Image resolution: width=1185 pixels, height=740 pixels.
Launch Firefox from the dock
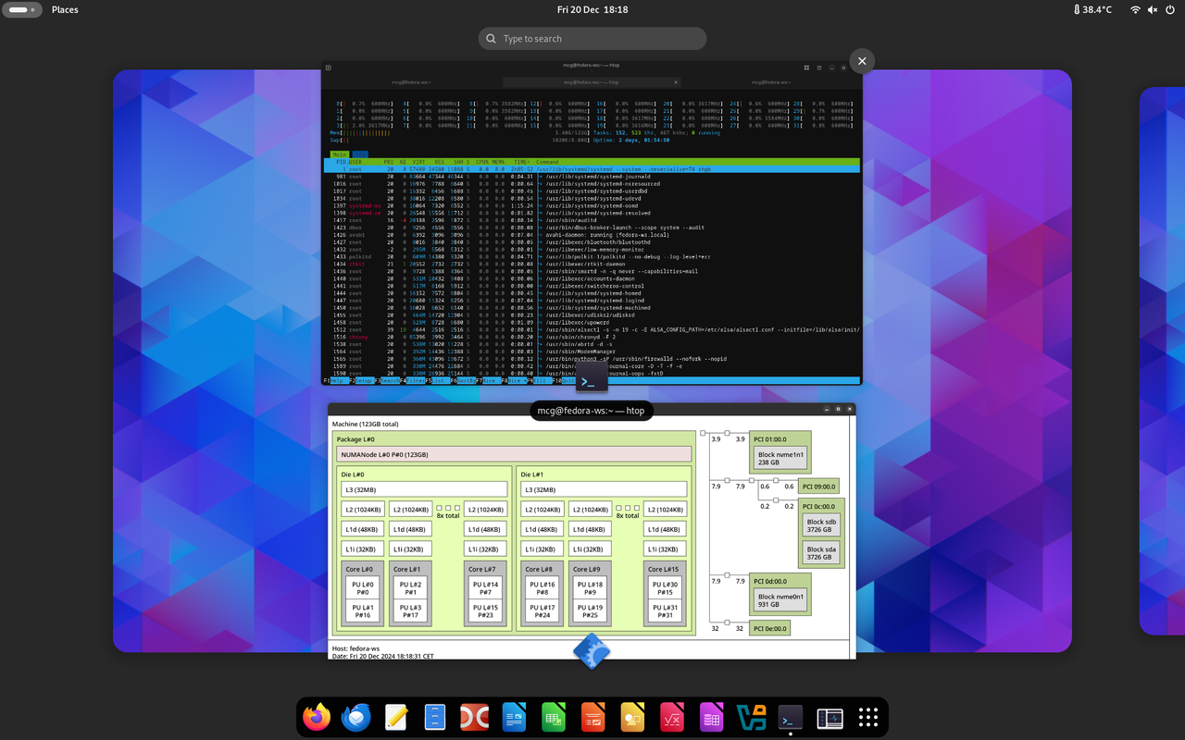[x=317, y=717]
